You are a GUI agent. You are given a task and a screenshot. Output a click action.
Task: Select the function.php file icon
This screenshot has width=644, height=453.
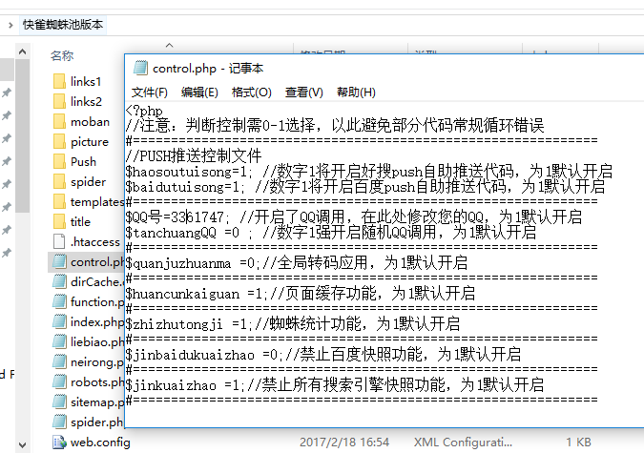(x=59, y=302)
